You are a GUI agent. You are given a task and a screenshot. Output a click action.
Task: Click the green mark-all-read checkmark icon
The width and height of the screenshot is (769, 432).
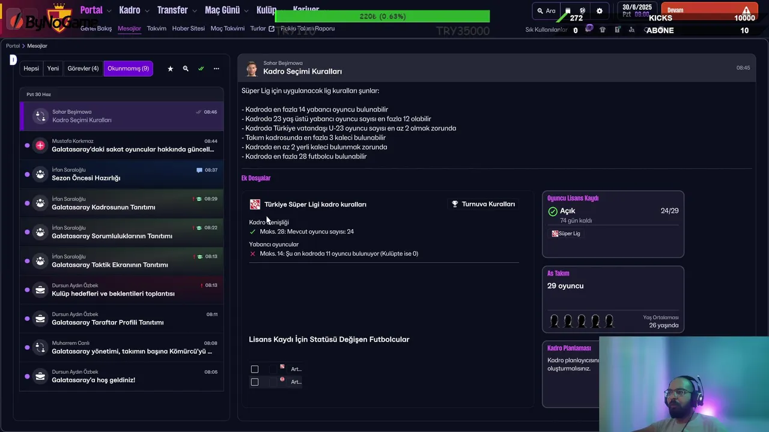[201, 68]
